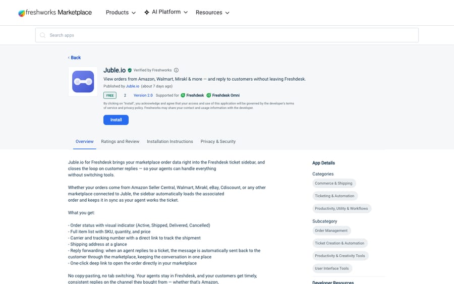454x284 pixels.
Task: Click the Freshdesk supported product label
Action: [x=195, y=95]
